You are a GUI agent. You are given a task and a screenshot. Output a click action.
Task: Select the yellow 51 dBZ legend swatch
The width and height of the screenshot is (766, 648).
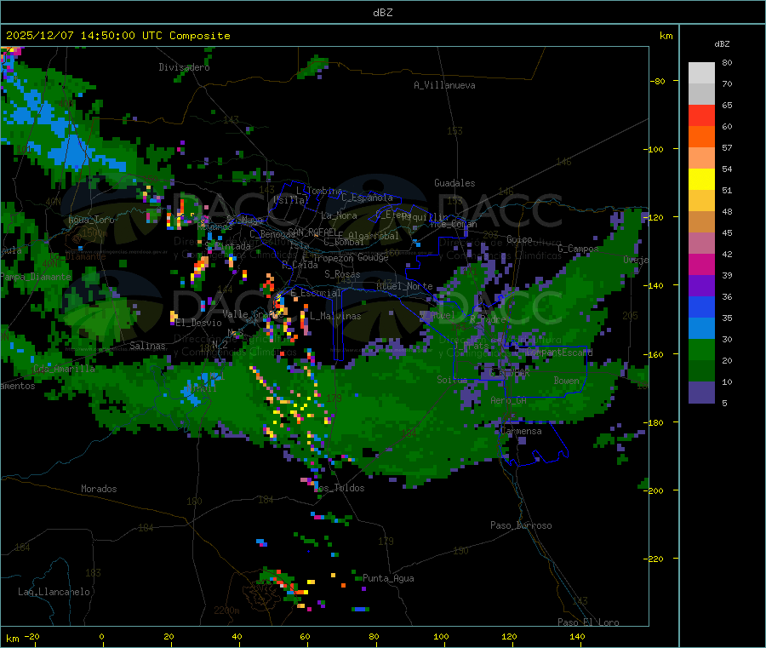tap(701, 180)
